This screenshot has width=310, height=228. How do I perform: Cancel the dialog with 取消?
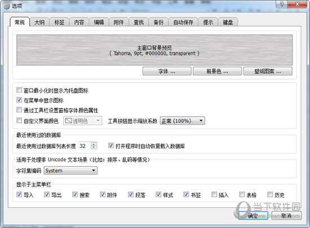click(286, 216)
